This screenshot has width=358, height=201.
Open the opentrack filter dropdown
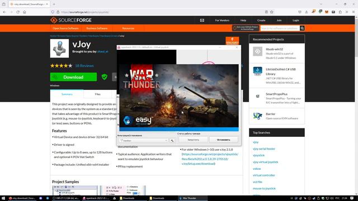pos(143,141)
